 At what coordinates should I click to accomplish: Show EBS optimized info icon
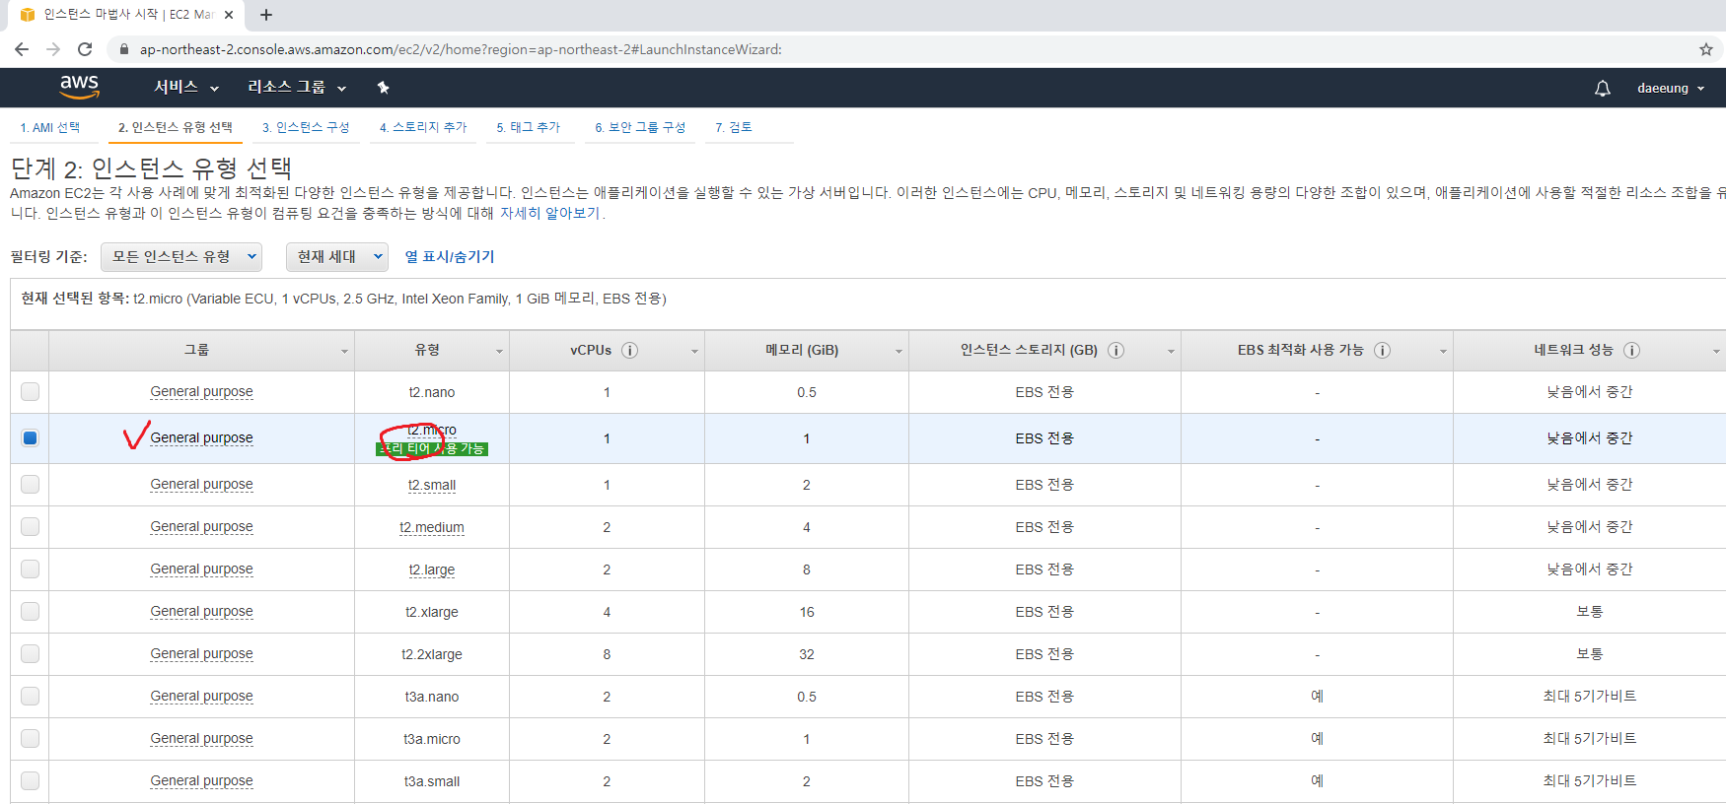[x=1382, y=350]
